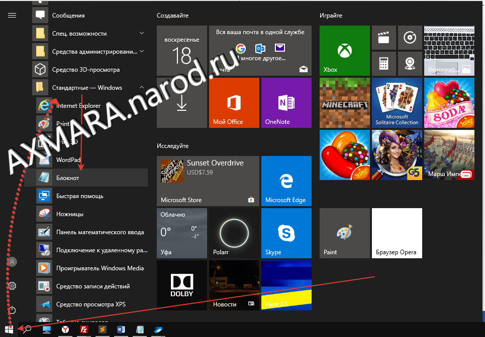Open the Марш Империй game tile

pyautogui.click(x=449, y=155)
